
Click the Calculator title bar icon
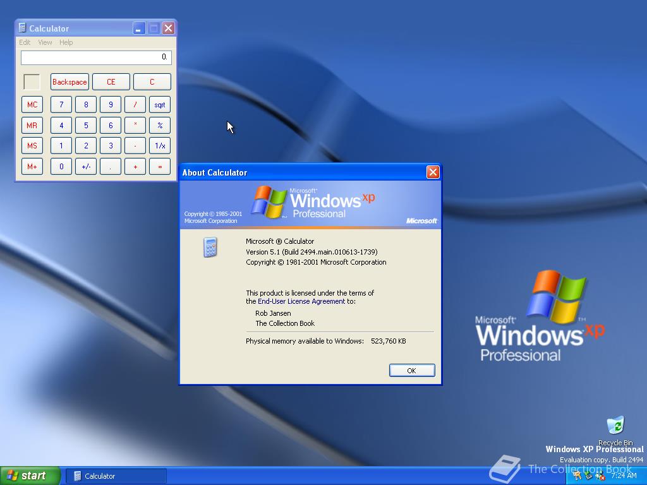(22, 28)
